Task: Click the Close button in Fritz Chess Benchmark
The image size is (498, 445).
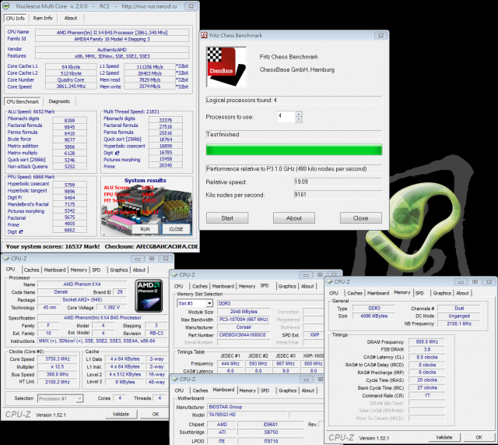Action: coord(361,218)
